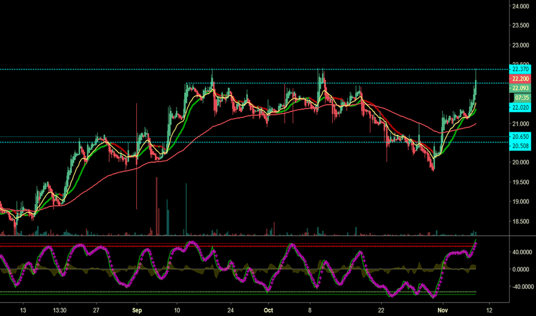This screenshot has width=536, height=316.
Task: Click the 21.000 price axis label
Action: [x=520, y=124]
